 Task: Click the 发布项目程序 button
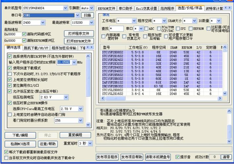click(107, 157)
